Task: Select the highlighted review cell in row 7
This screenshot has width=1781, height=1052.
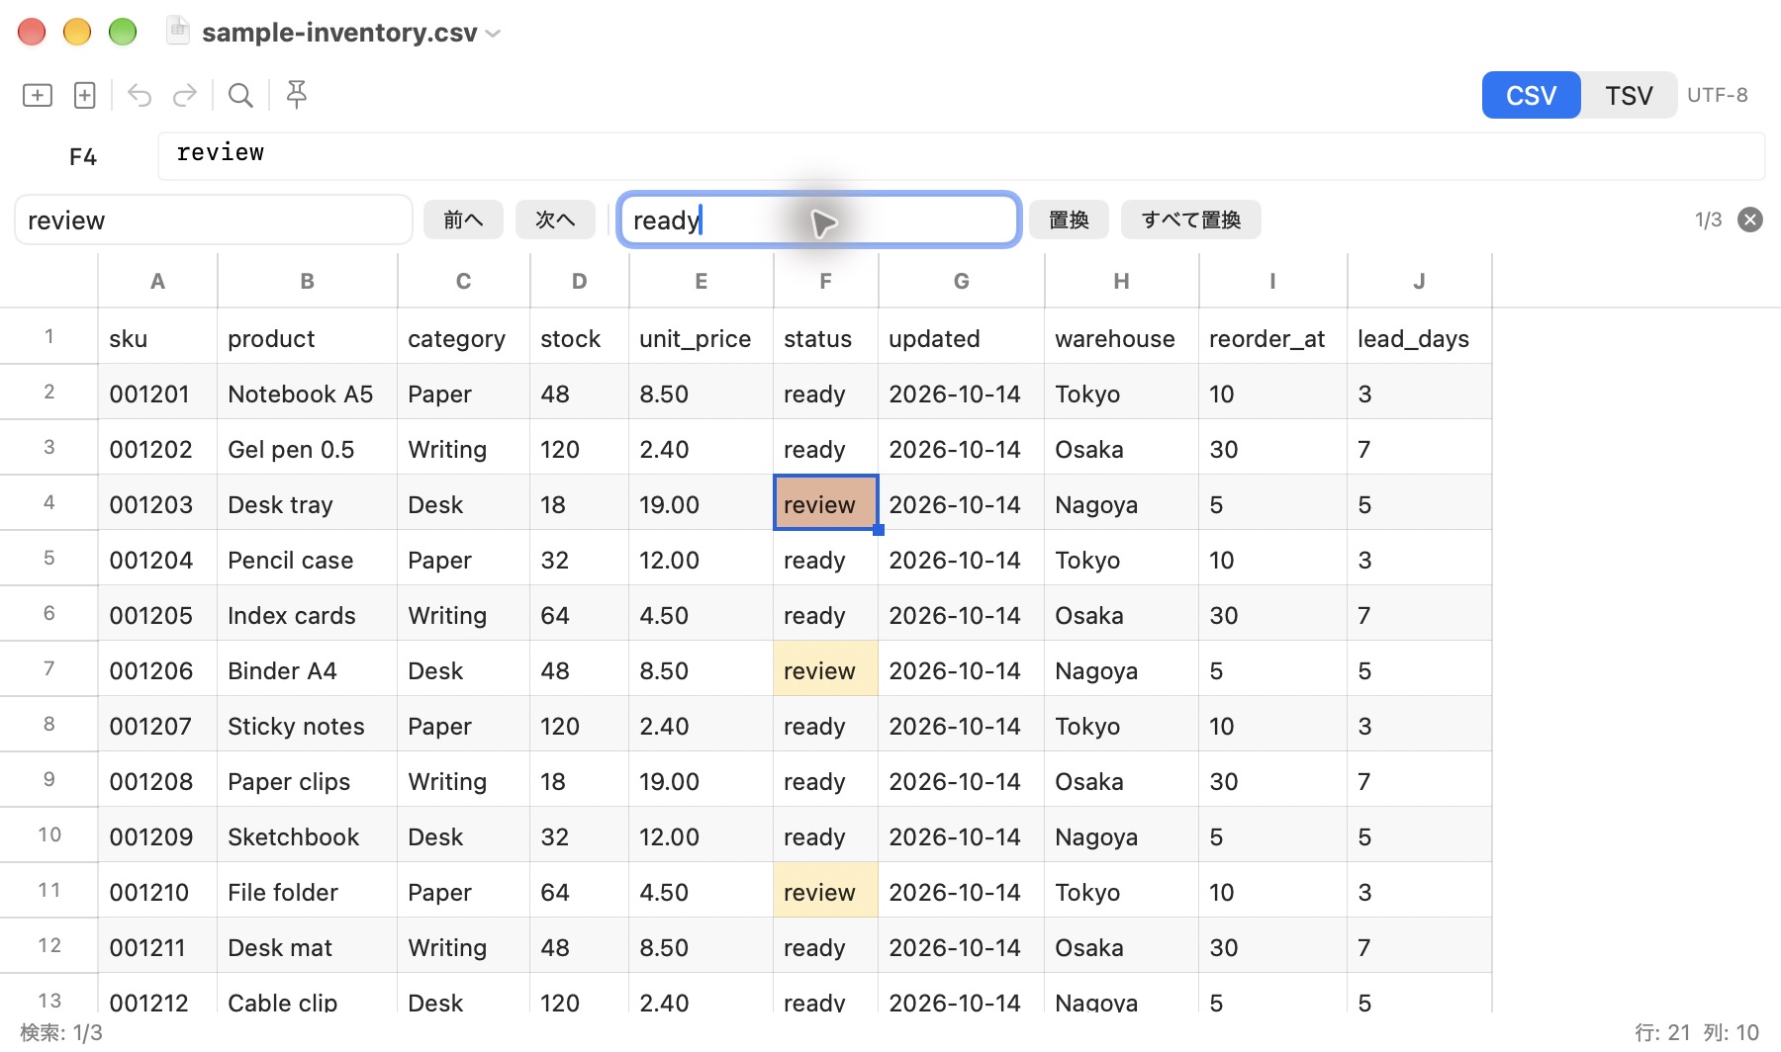Action: click(x=825, y=668)
